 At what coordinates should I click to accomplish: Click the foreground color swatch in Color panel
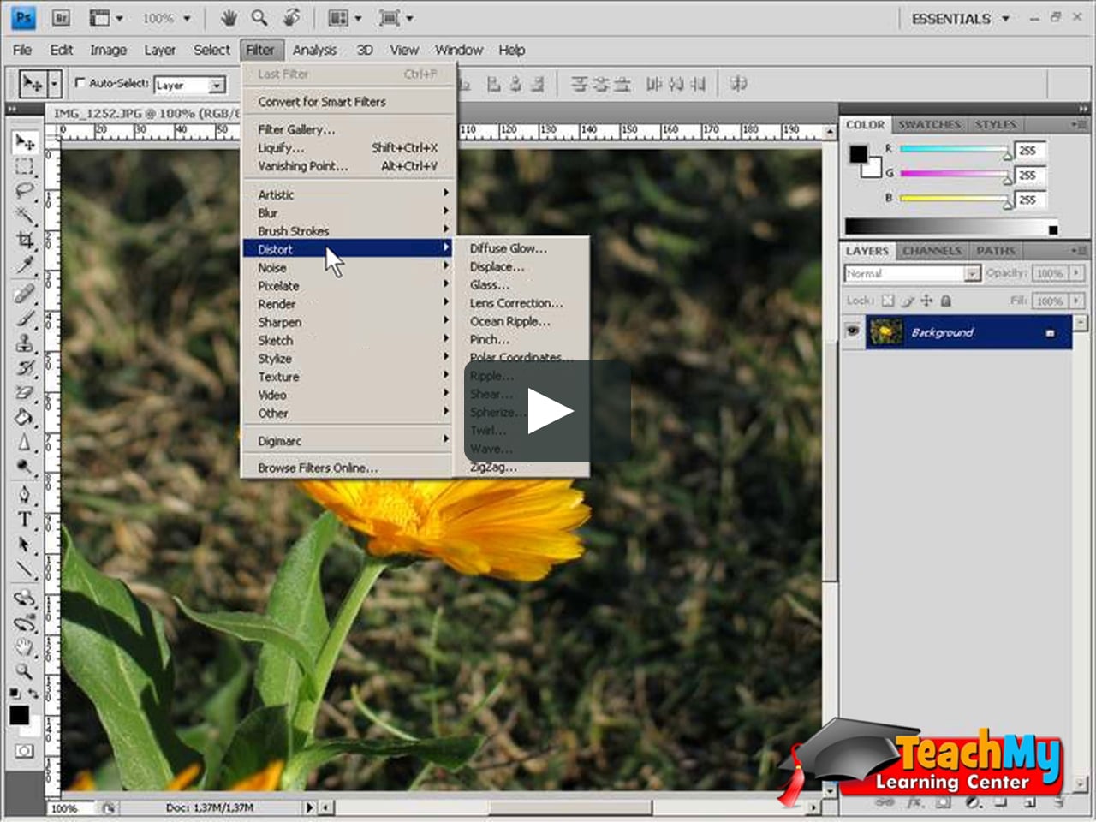[x=857, y=154]
